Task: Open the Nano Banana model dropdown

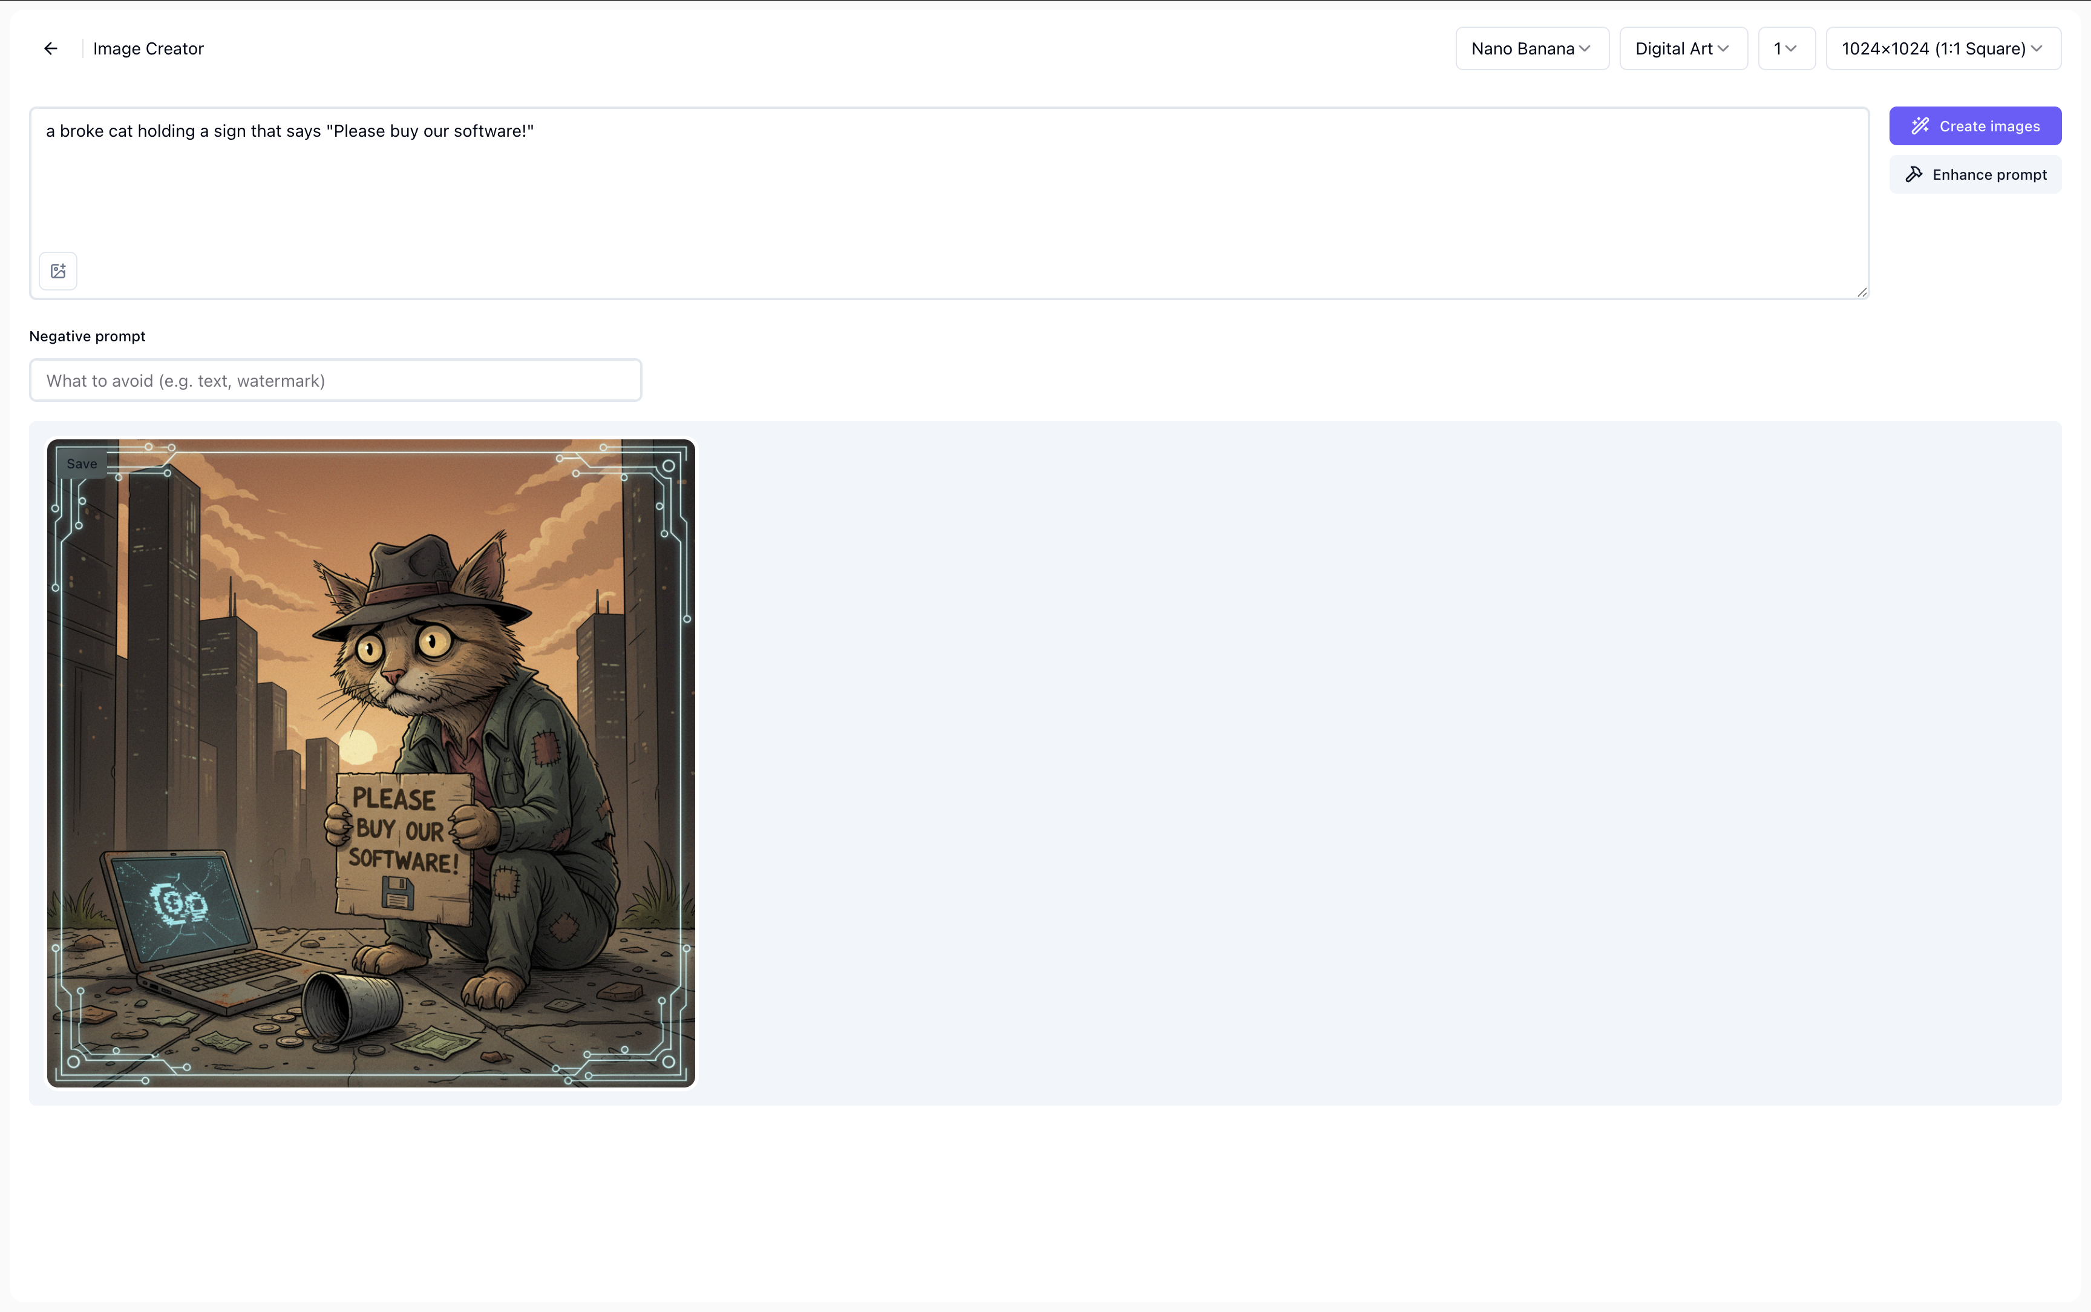Action: 1531,48
